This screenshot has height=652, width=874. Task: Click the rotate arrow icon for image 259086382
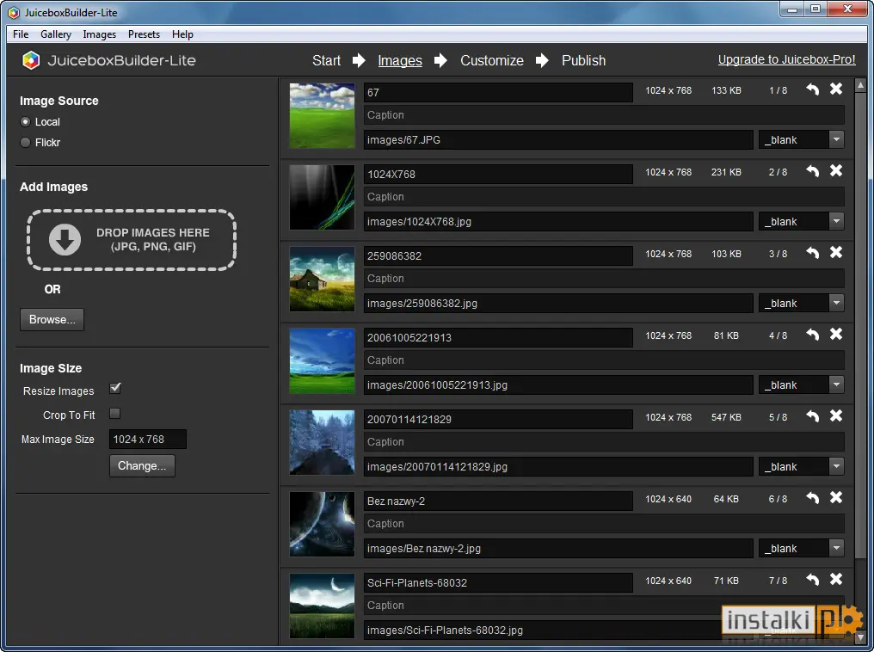tap(813, 252)
